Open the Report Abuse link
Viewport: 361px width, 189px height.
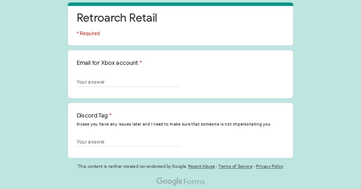coord(202,166)
